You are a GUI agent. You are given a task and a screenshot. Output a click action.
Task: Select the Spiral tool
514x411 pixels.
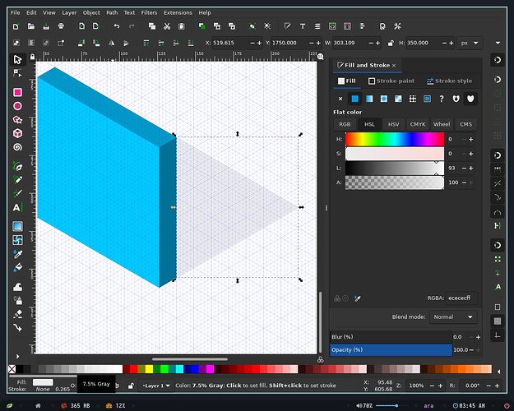[x=18, y=147]
